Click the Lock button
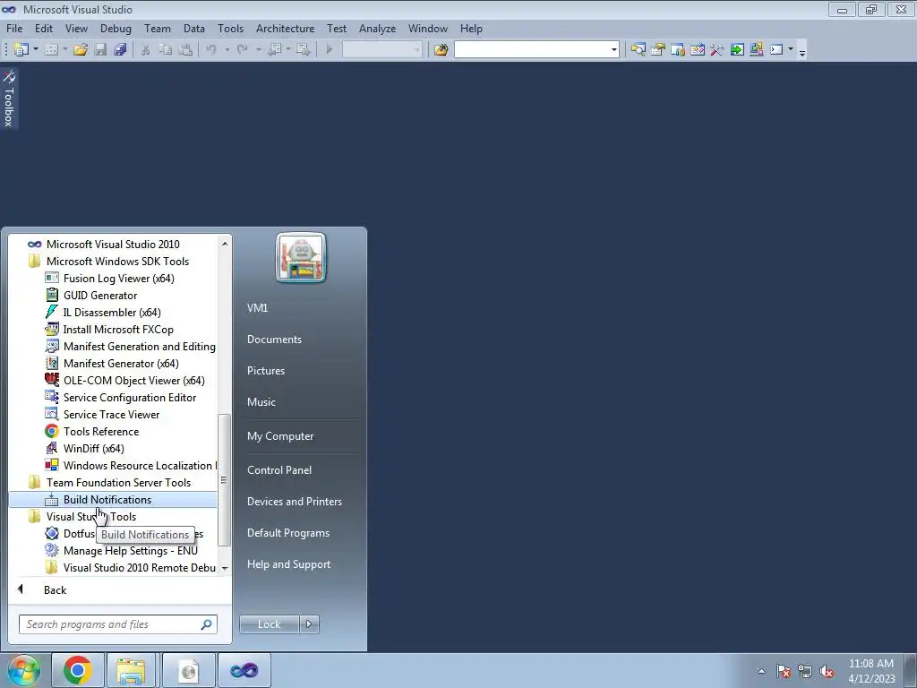The image size is (917, 688). (269, 624)
